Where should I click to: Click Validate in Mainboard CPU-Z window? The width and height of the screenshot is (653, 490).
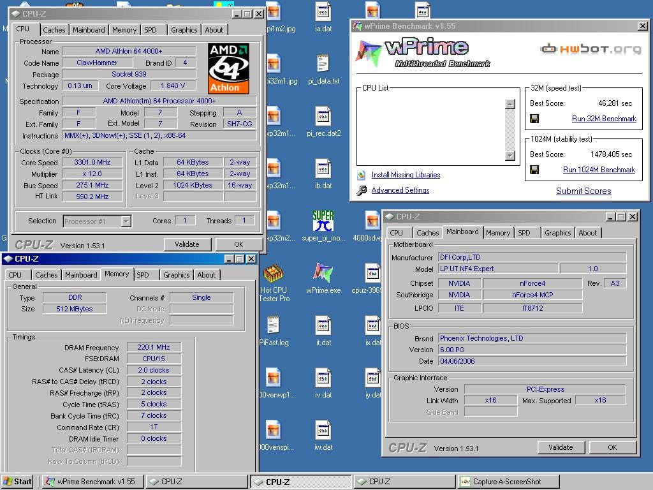(561, 447)
